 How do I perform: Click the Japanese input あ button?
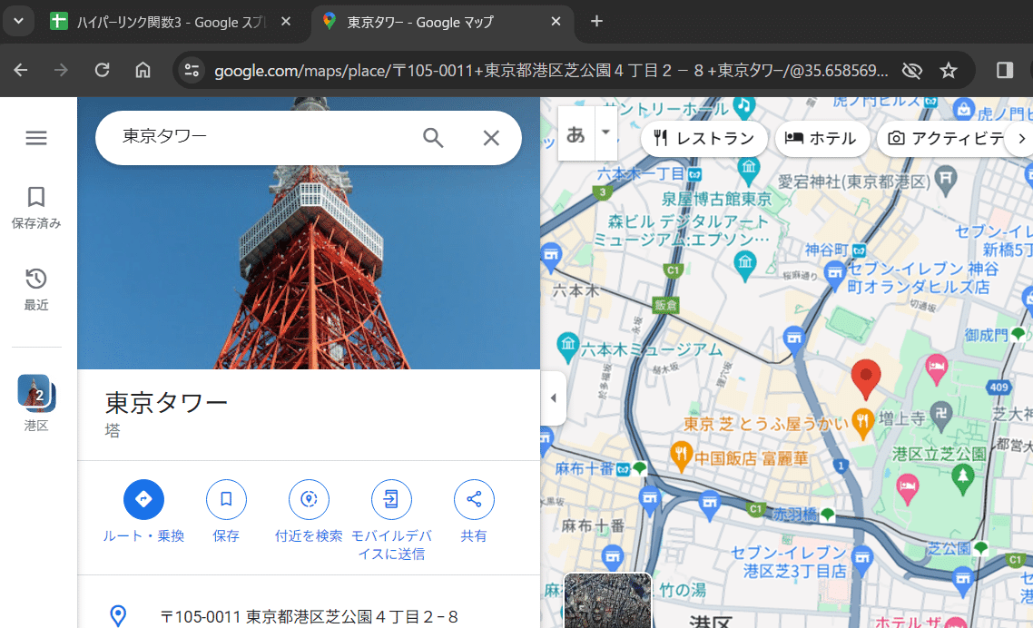576,133
